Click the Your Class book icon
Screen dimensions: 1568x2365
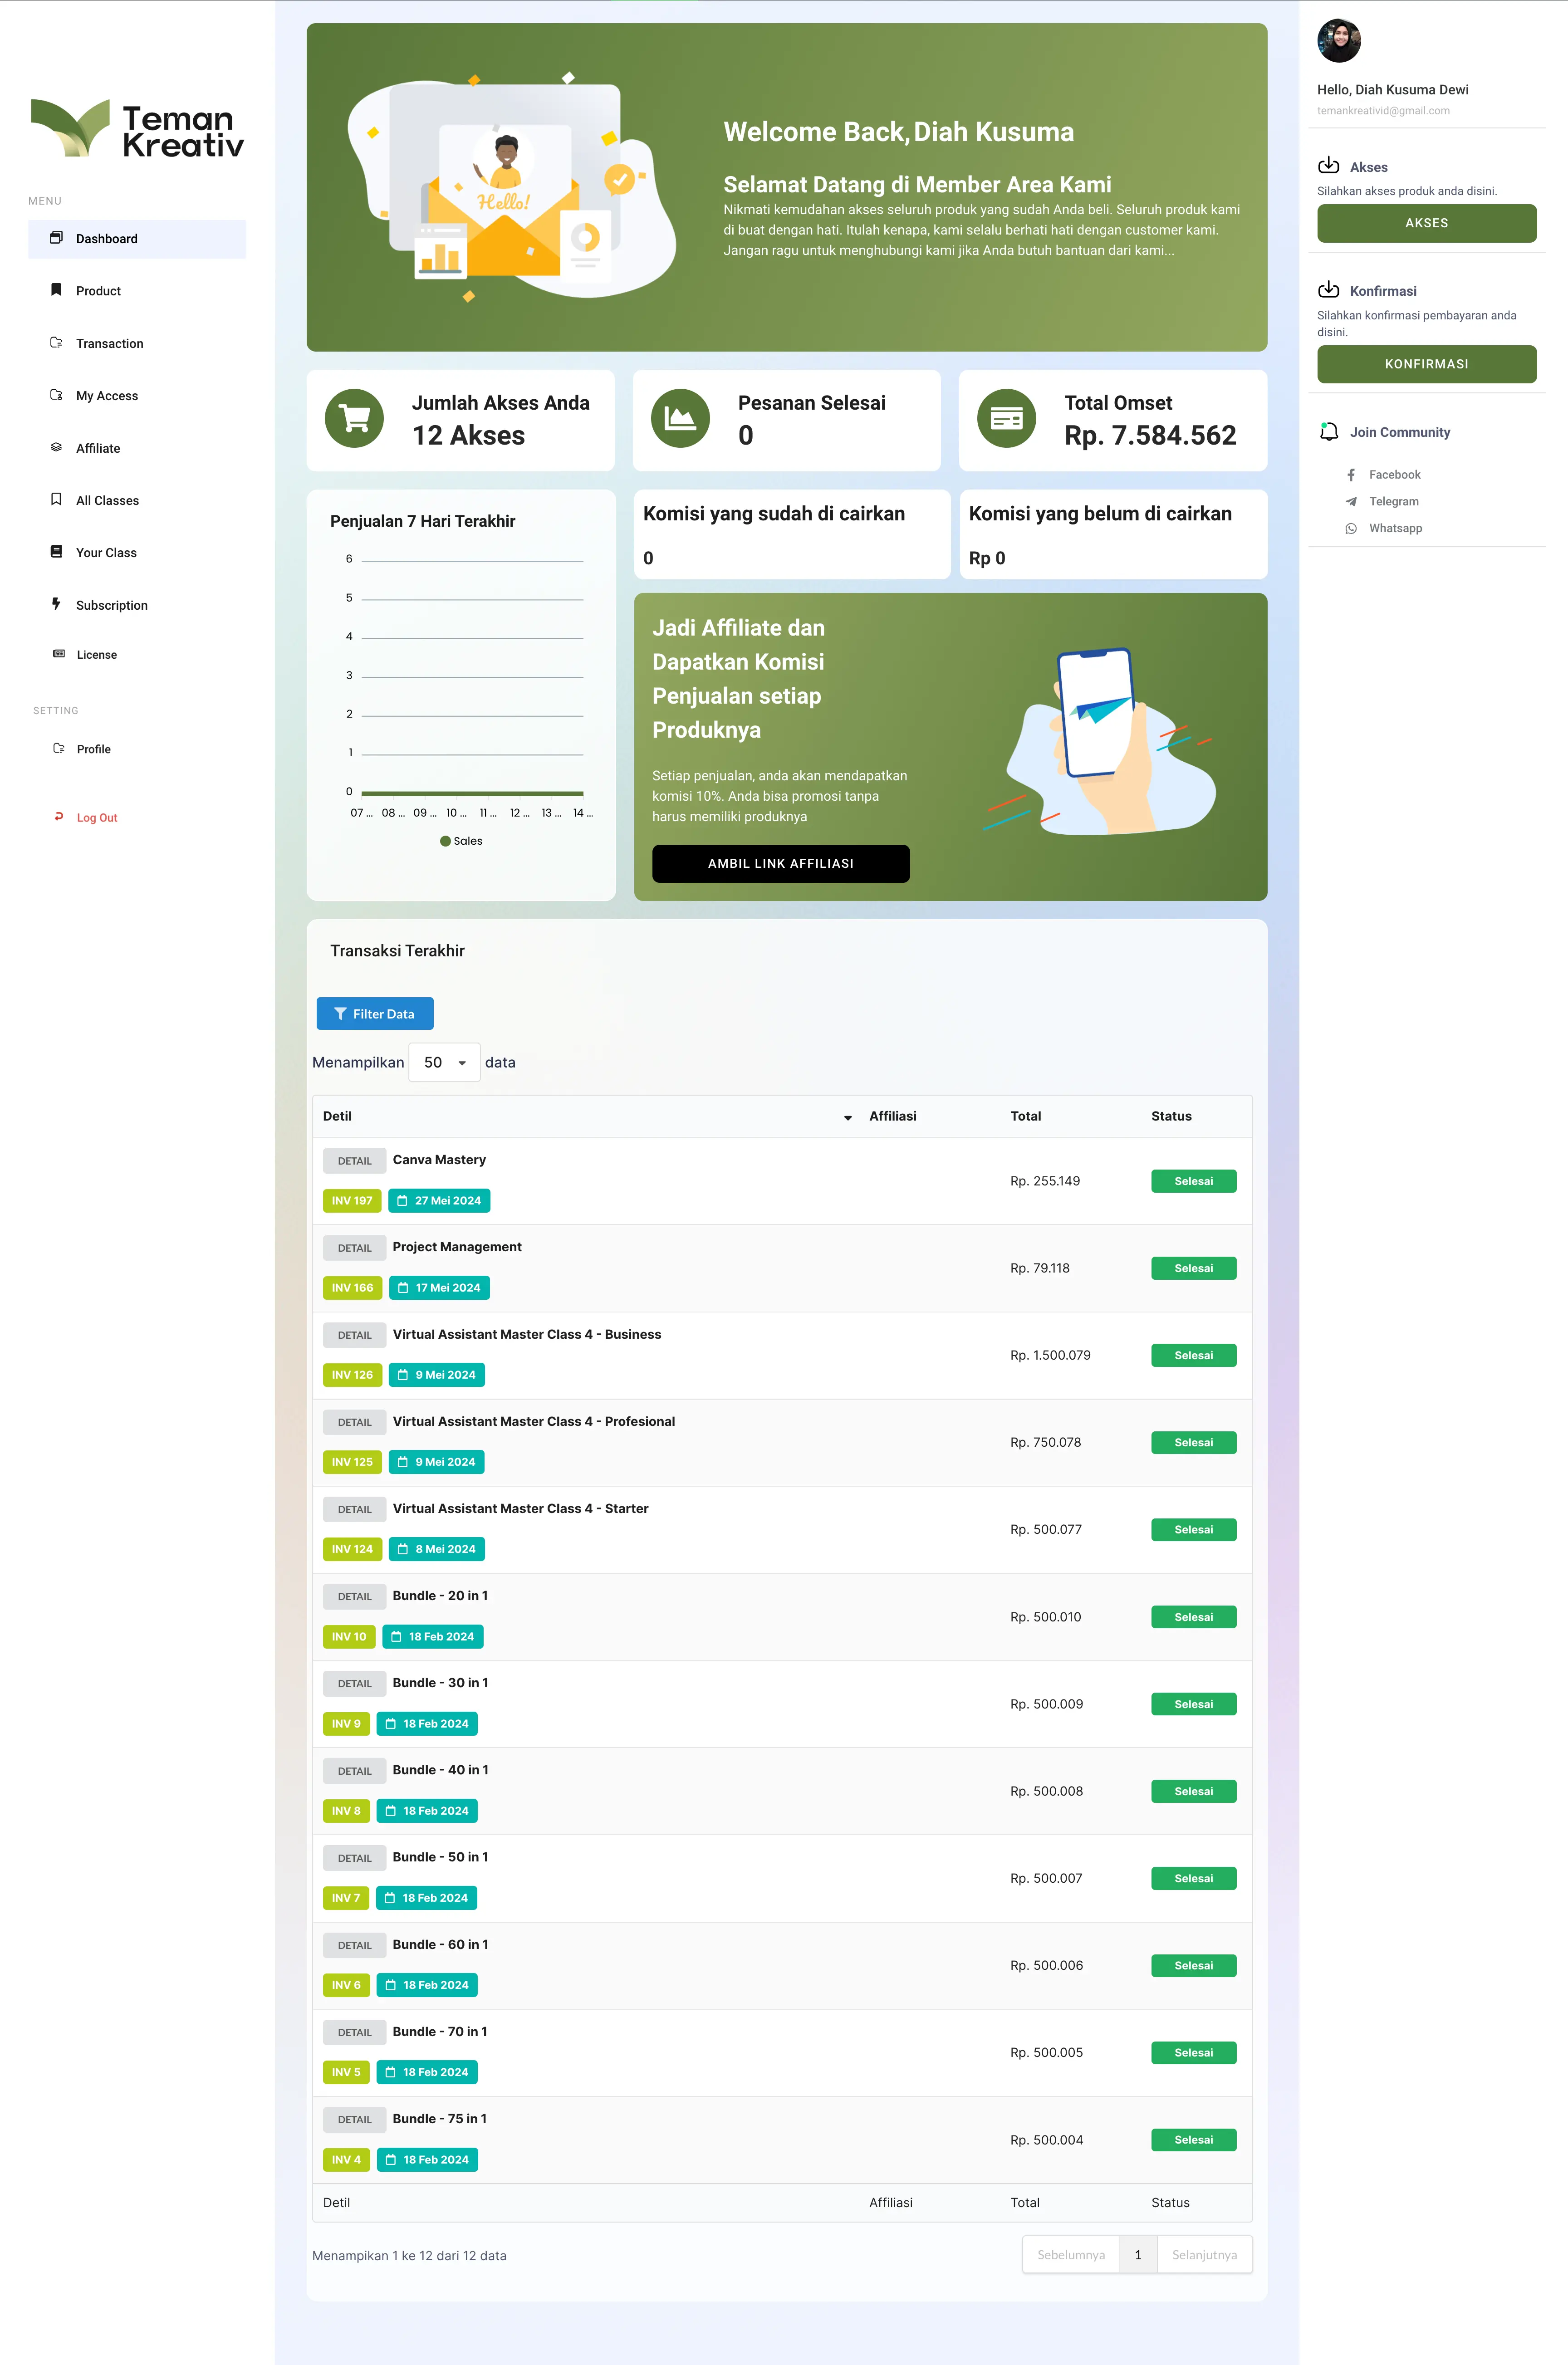click(56, 552)
